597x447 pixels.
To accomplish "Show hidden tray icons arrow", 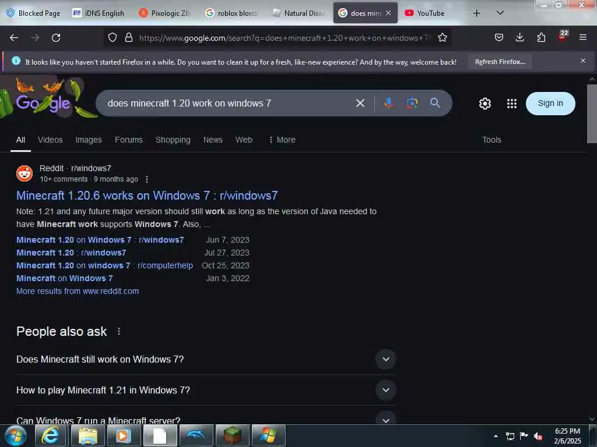I will click(496, 436).
